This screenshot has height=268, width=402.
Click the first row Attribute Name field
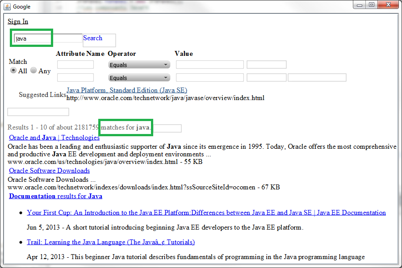point(75,65)
